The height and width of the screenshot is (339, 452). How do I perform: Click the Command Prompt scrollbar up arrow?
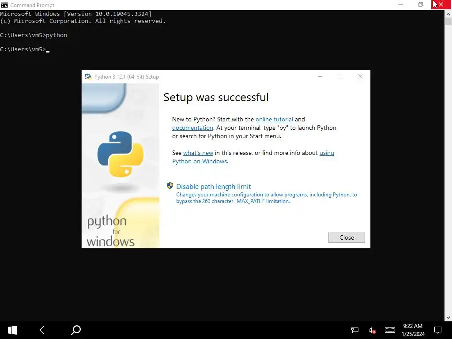[448, 14]
